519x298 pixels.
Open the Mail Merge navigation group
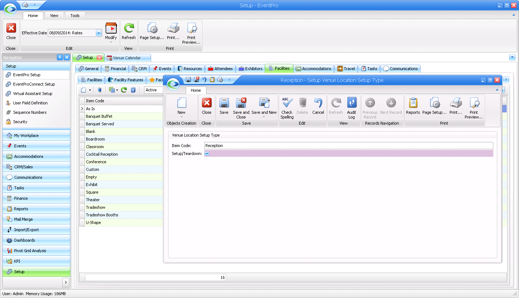pyautogui.click(x=36, y=219)
